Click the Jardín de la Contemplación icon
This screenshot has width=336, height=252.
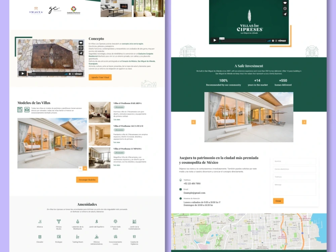134,221
